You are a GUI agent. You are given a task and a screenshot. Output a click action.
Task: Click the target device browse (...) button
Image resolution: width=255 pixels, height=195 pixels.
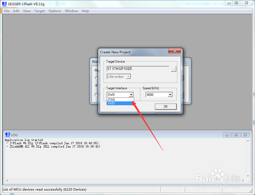click(x=173, y=69)
